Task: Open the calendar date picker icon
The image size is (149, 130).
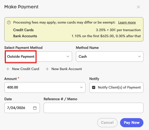Action: 35,108
